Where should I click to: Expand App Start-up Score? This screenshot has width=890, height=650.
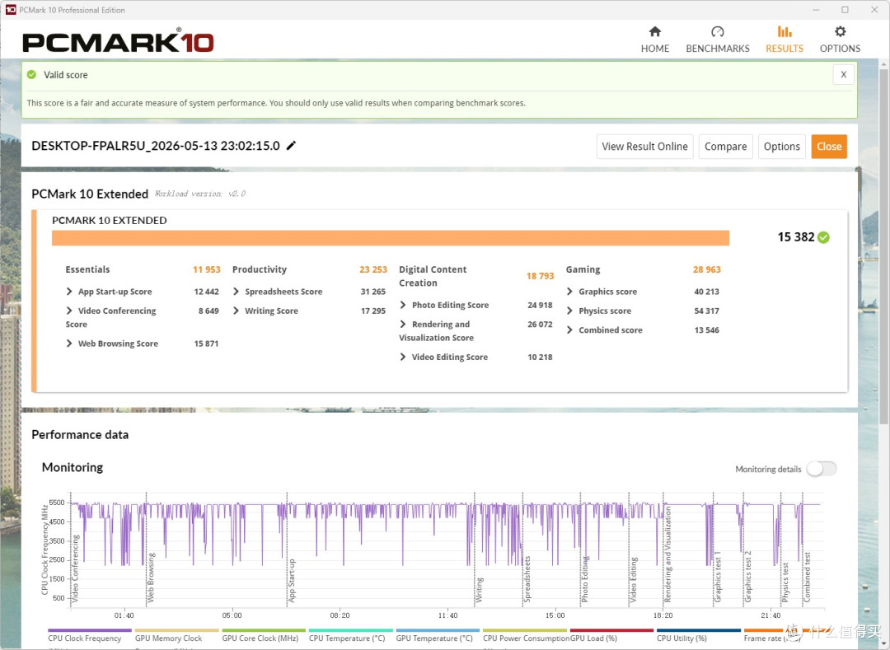pyautogui.click(x=69, y=292)
